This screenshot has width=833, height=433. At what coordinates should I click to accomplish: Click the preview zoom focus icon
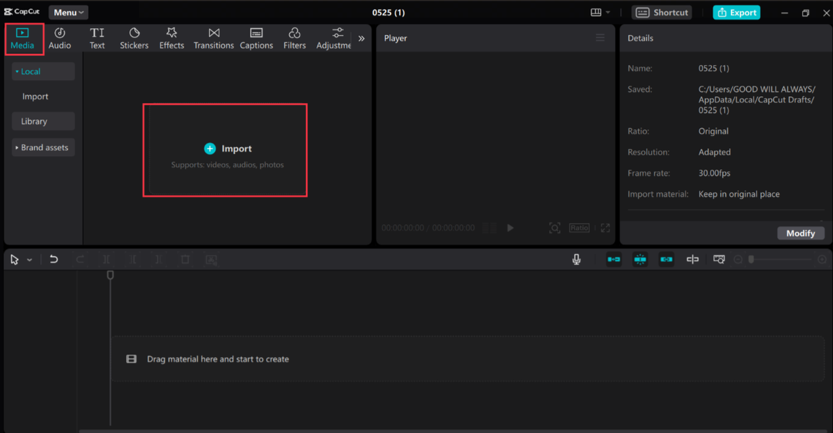(554, 228)
